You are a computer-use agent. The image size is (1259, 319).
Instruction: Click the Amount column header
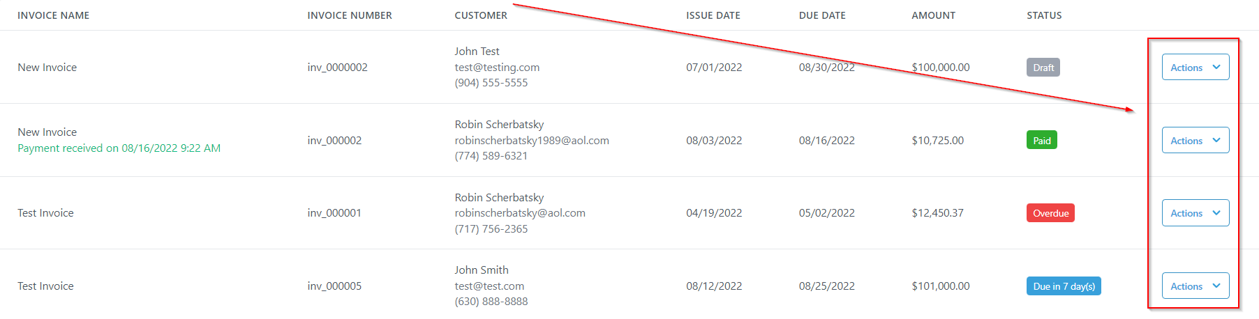pyautogui.click(x=933, y=15)
